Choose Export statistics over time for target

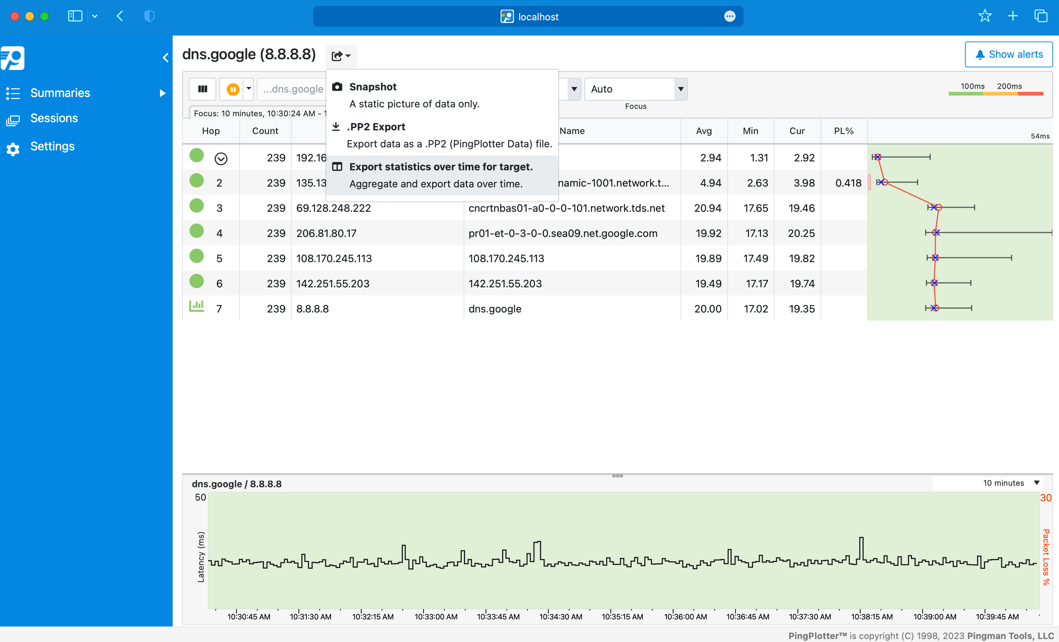click(x=441, y=167)
